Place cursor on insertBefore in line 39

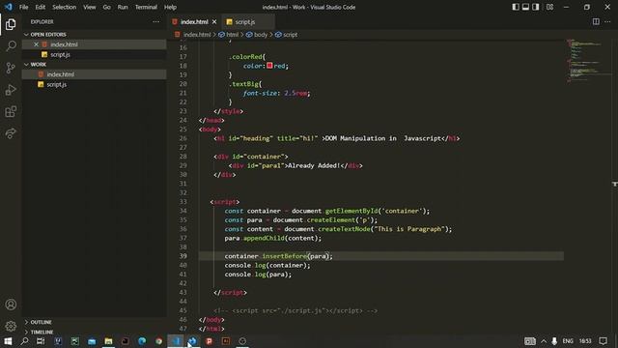(x=285, y=256)
